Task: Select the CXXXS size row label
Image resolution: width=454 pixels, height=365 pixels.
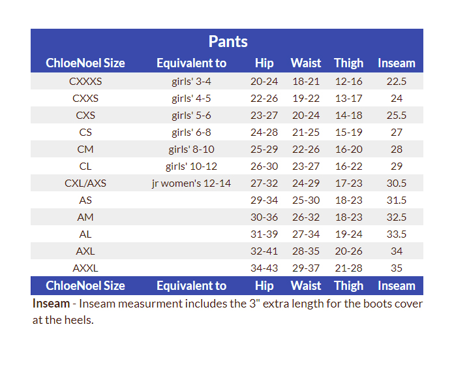Action: (x=85, y=82)
